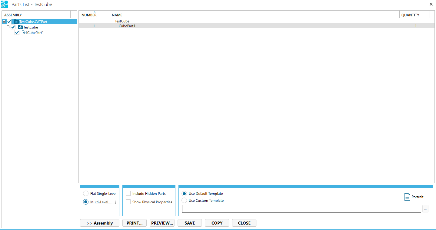This screenshot has width=436, height=230.
Task: Enable Include Hidden Parts checkbox
Action: pos(128,194)
